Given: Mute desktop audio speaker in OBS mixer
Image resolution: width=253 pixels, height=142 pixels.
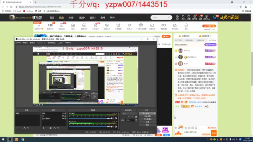Looking at the screenshot, I should 112,118.
